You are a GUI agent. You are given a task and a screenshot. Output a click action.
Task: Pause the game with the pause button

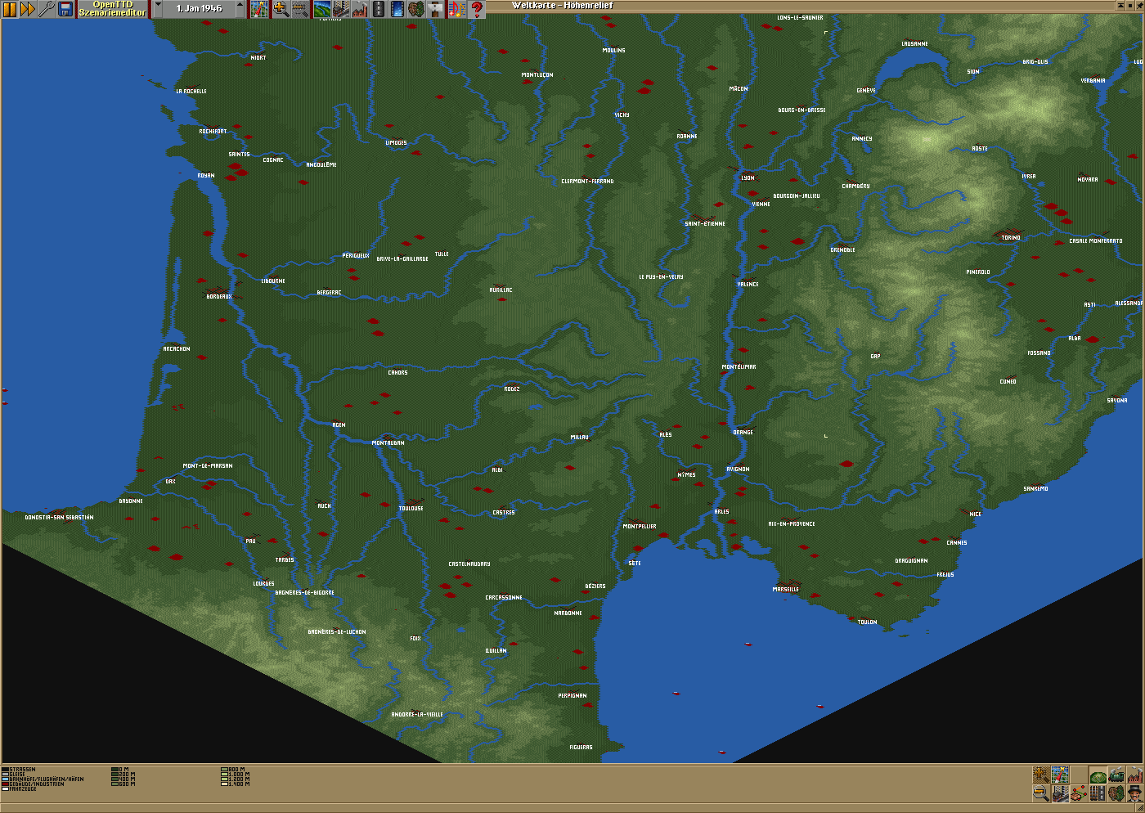10,9
